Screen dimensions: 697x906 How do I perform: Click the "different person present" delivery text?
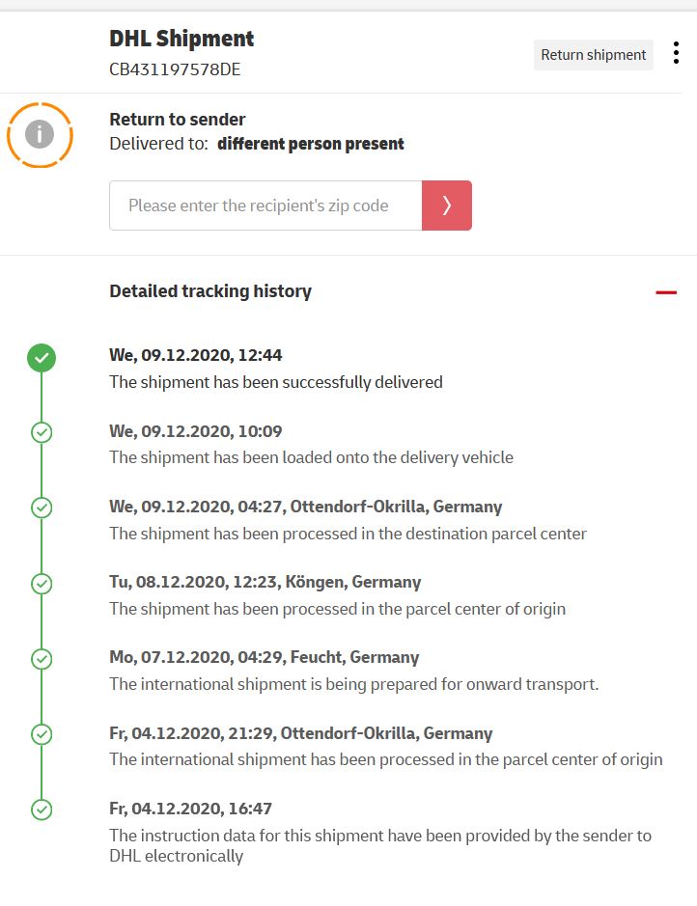[x=311, y=144]
